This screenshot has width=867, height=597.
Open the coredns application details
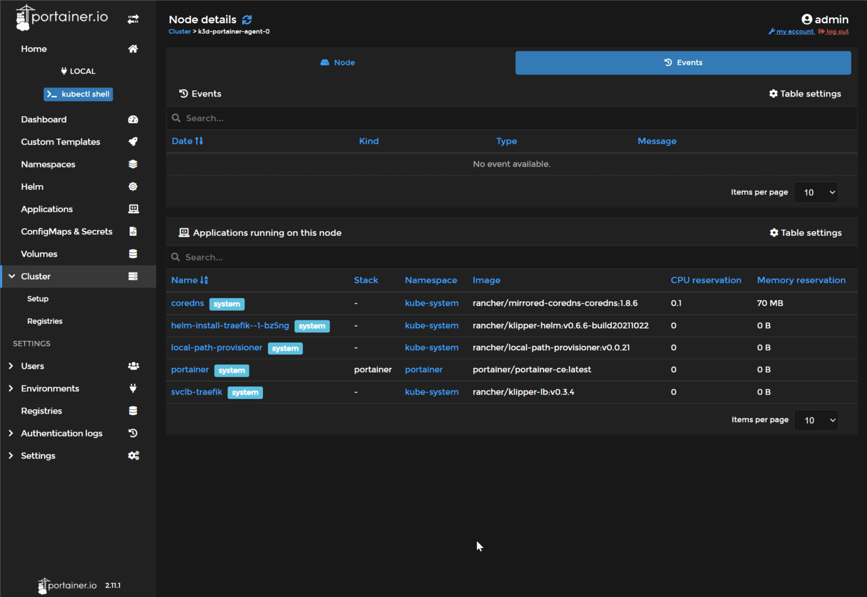pyautogui.click(x=187, y=303)
